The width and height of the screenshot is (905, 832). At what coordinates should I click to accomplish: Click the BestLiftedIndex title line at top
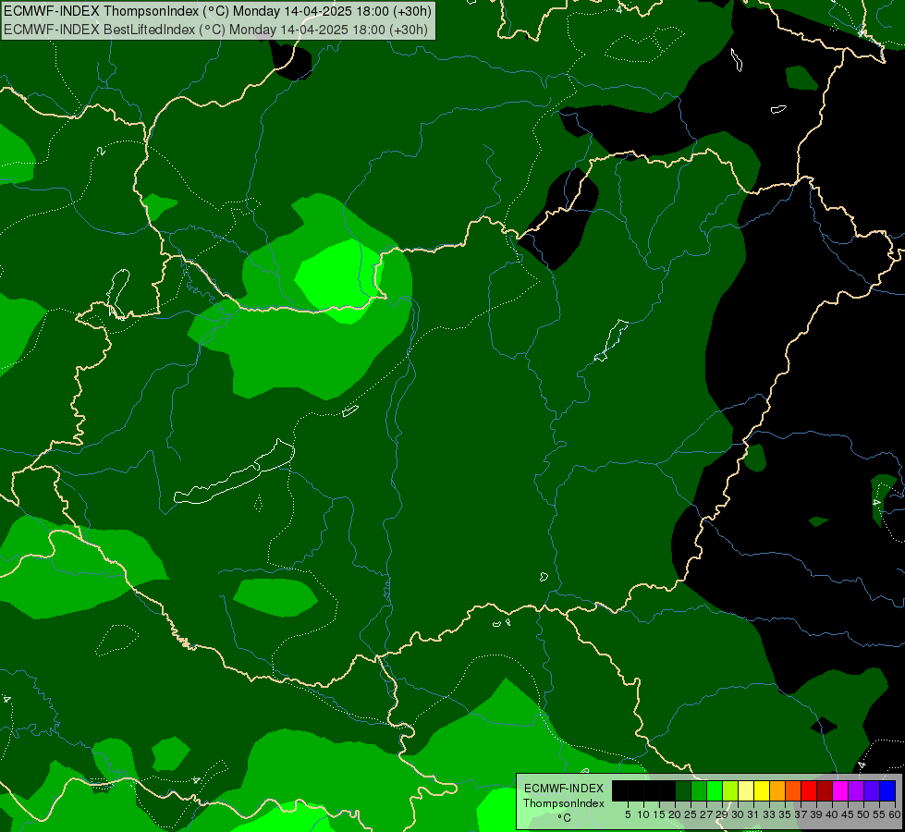pos(216,30)
